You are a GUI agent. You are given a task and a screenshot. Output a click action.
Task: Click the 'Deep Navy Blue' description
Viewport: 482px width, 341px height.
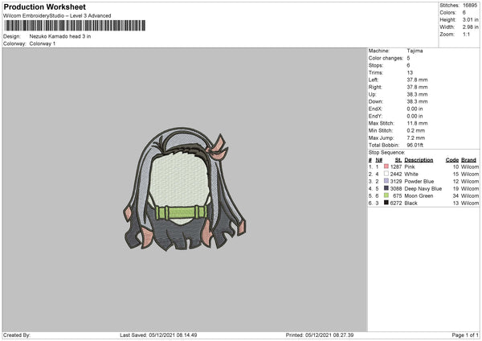(x=423, y=189)
